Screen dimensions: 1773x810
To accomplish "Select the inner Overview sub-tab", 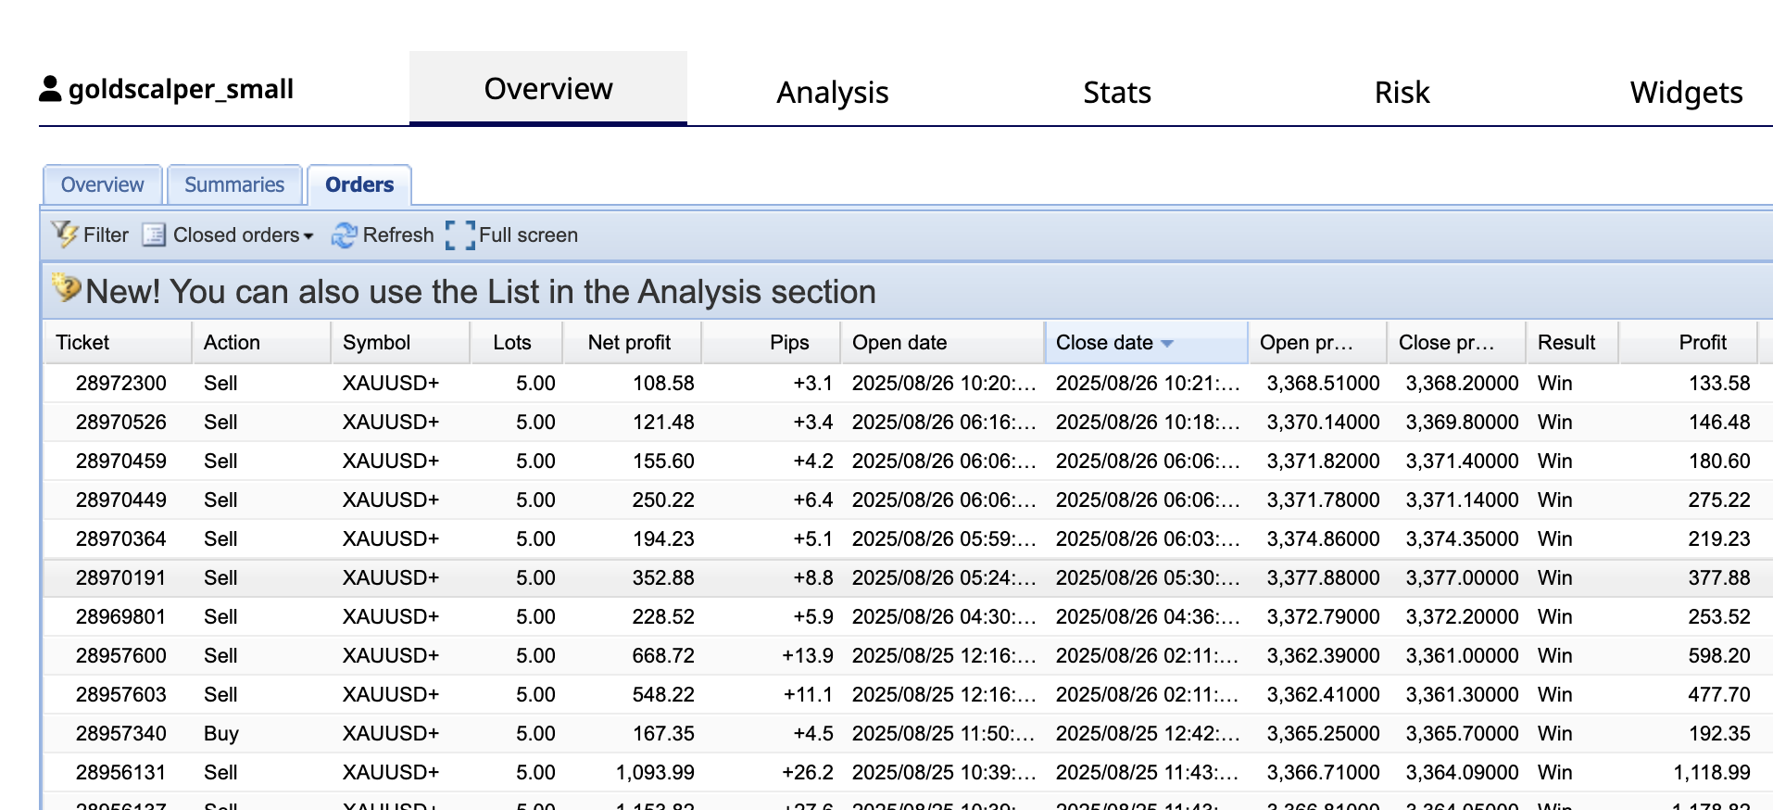I will 102,184.
